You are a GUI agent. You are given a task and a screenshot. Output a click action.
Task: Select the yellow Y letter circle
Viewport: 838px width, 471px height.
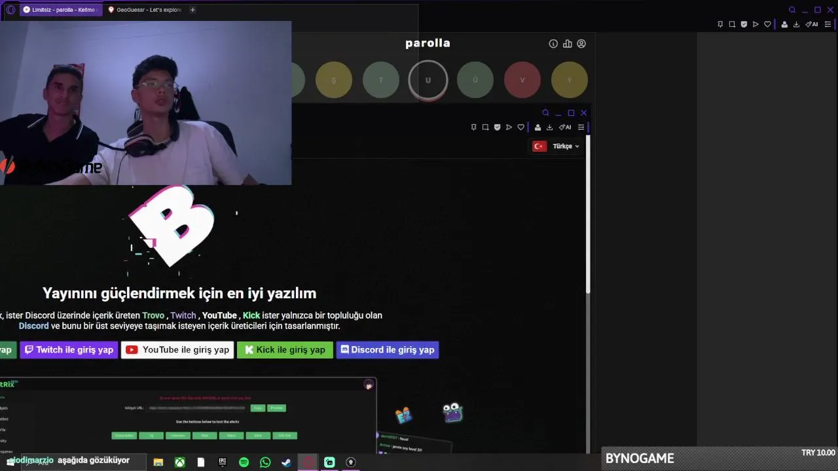(x=570, y=80)
